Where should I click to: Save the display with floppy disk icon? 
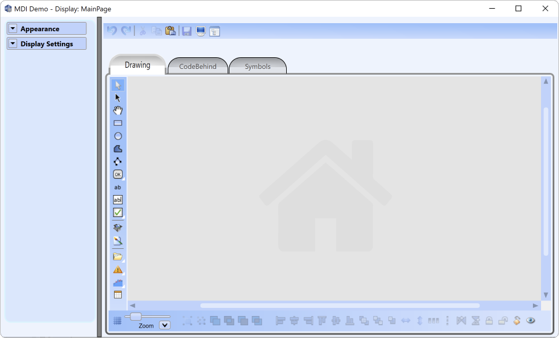point(187,31)
